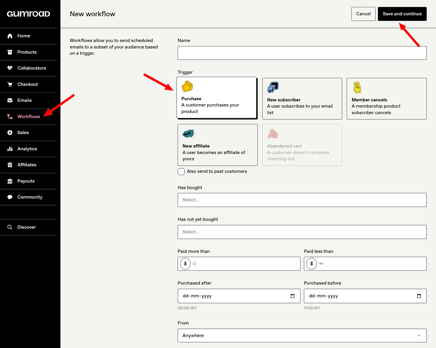Focus the Paid more than amount field

point(239,264)
